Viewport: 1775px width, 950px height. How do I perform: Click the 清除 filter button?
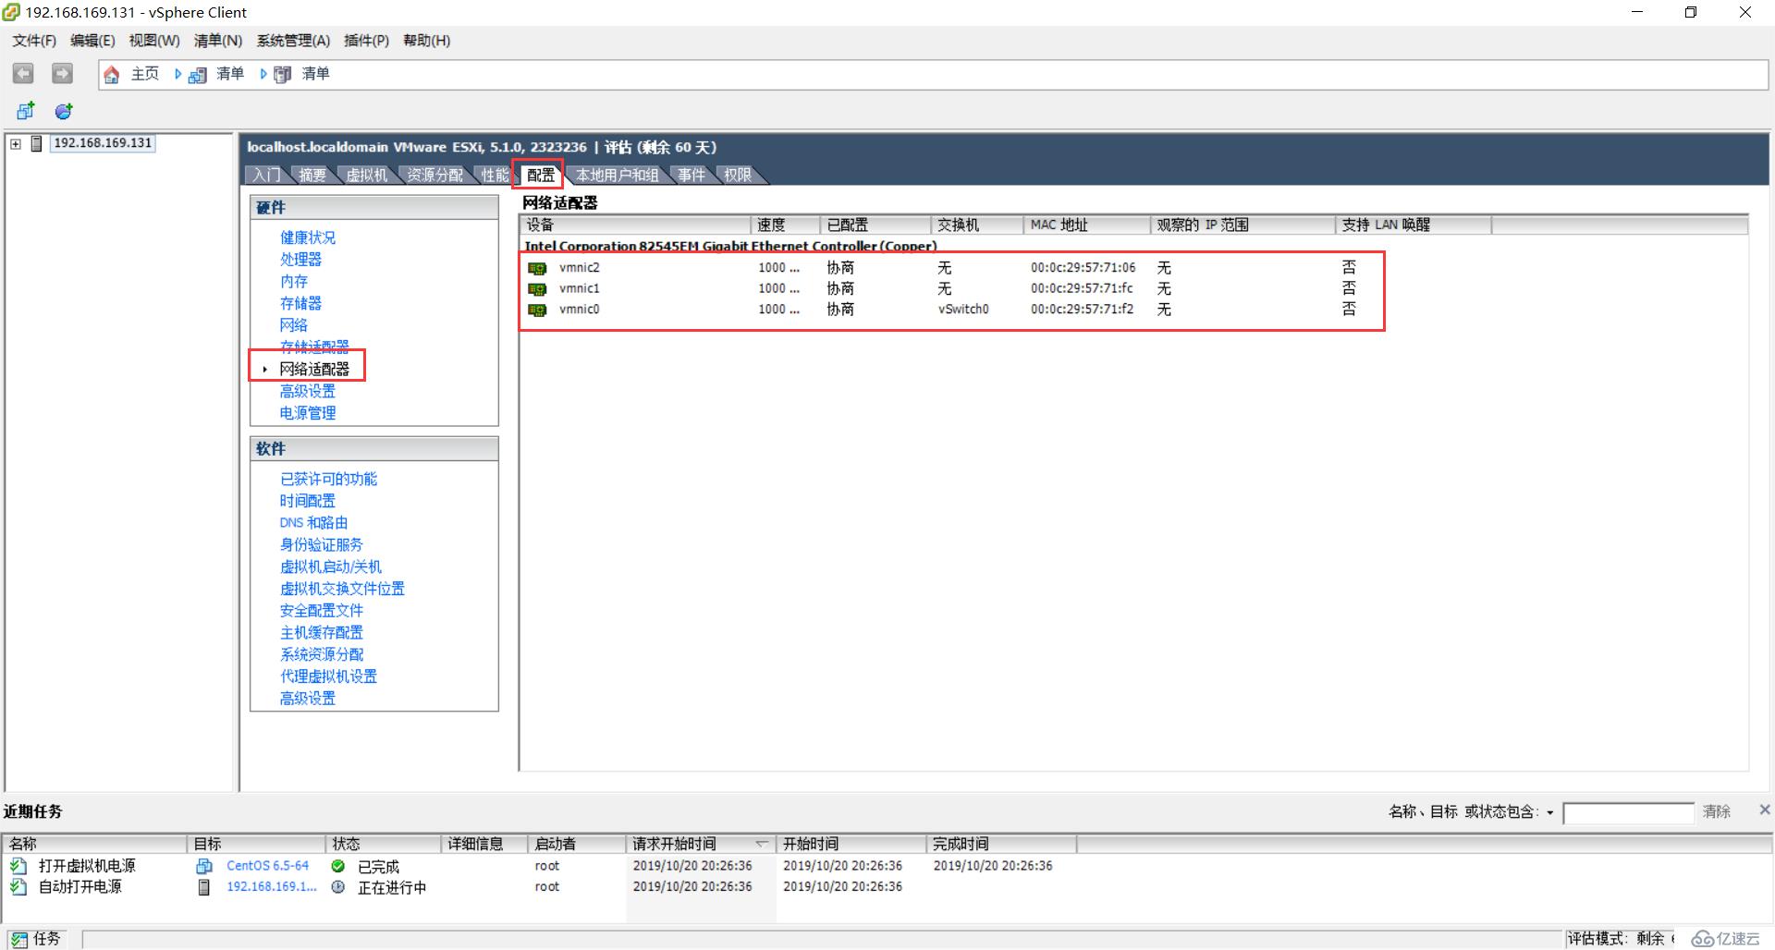(1717, 811)
